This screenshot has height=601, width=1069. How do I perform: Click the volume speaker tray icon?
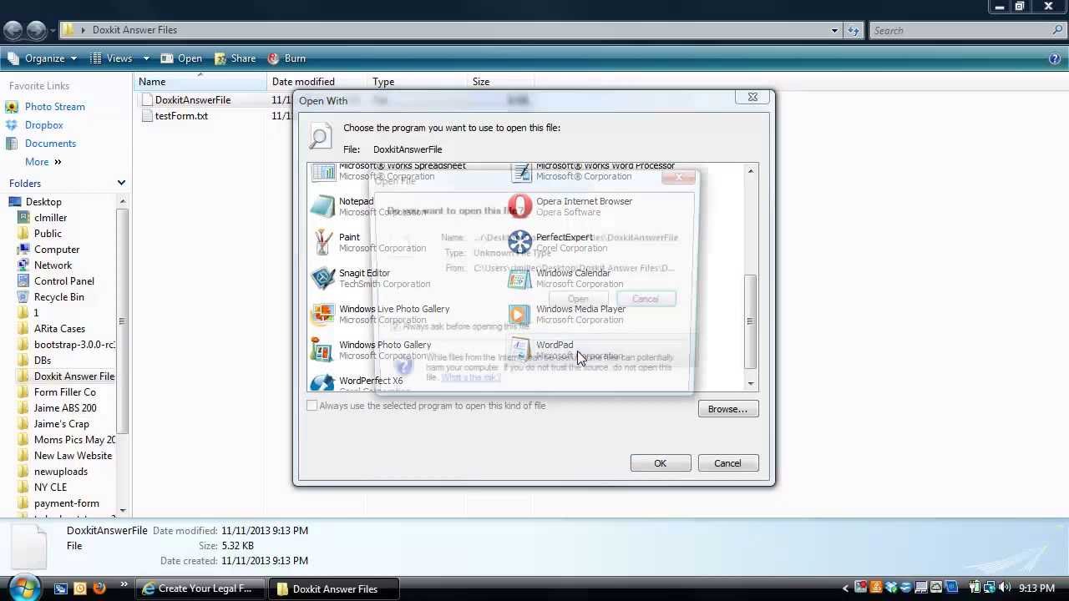[x=1005, y=588]
